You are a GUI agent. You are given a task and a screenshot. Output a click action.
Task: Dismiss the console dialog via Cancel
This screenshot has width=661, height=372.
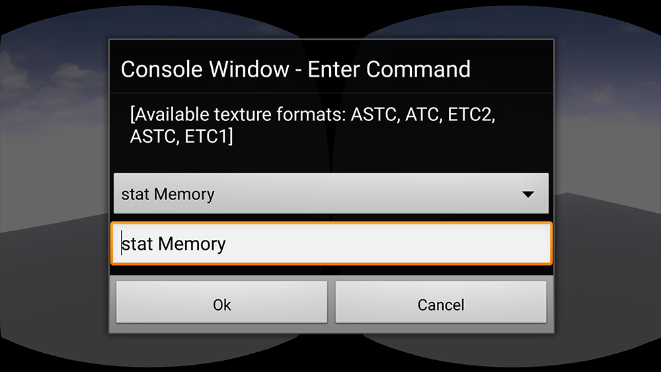[441, 303]
